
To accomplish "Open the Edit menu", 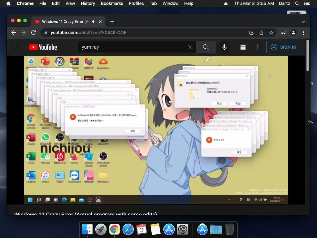I will [56, 3].
